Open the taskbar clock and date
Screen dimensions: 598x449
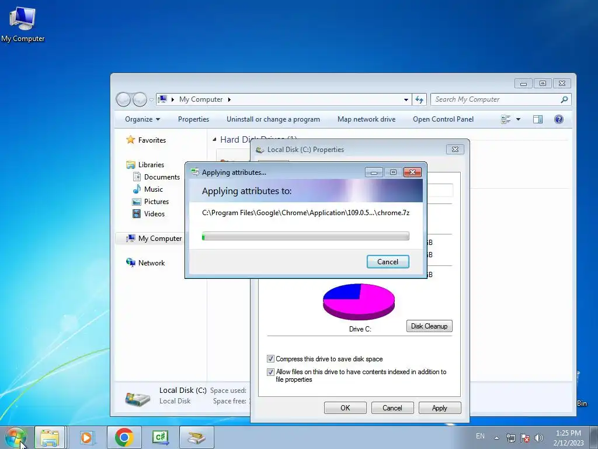568,438
